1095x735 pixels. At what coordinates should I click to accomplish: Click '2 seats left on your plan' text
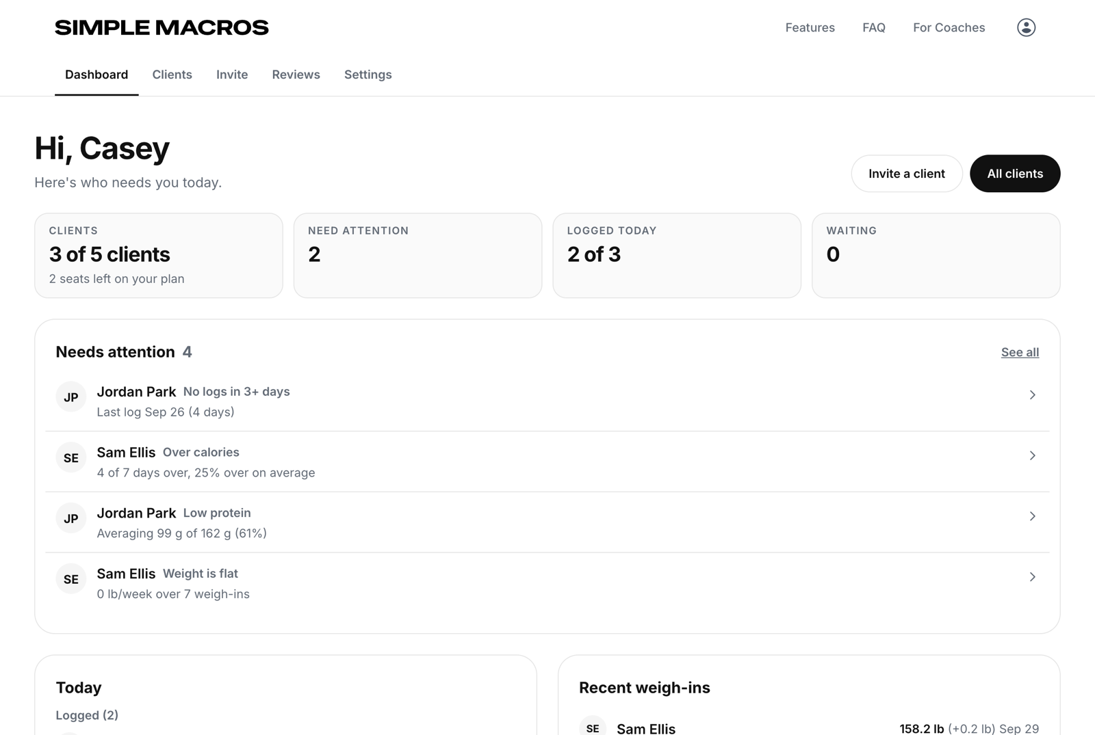click(x=117, y=279)
